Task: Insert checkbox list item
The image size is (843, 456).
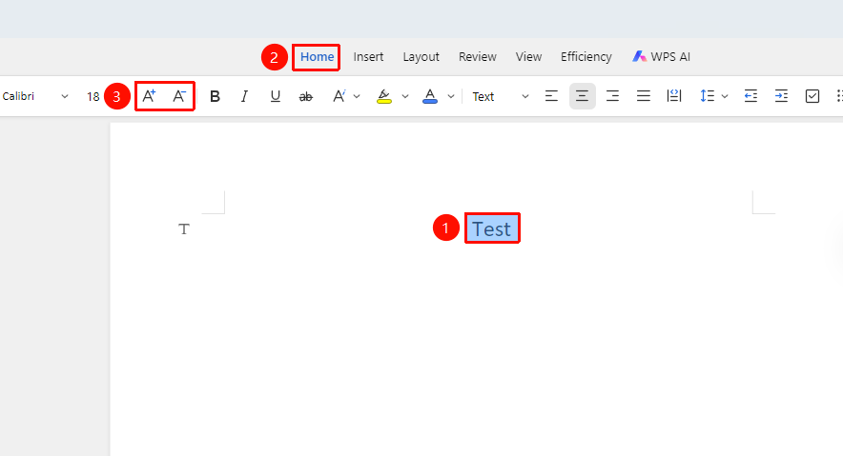Action: point(812,96)
